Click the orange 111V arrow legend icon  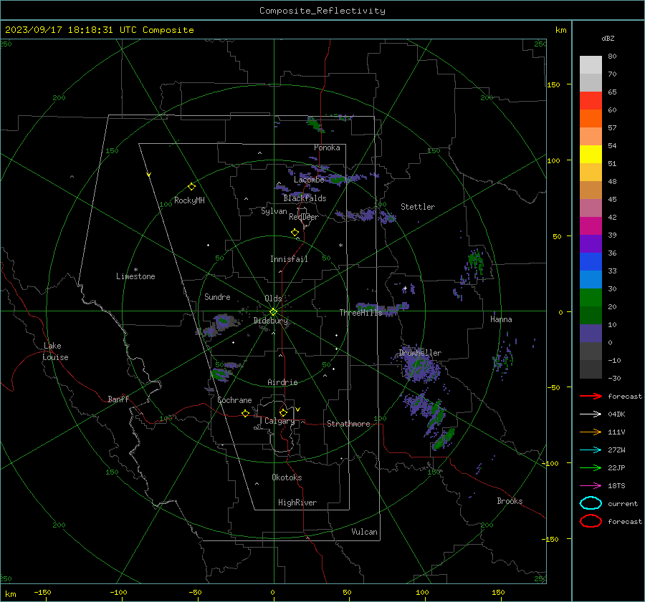point(591,432)
